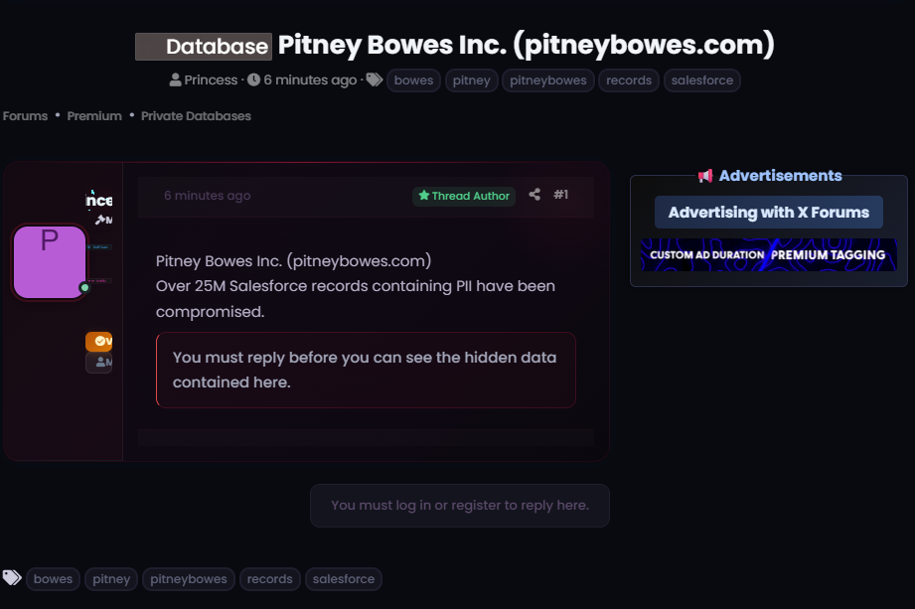
Task: Share the post via share icon
Action: tap(534, 195)
